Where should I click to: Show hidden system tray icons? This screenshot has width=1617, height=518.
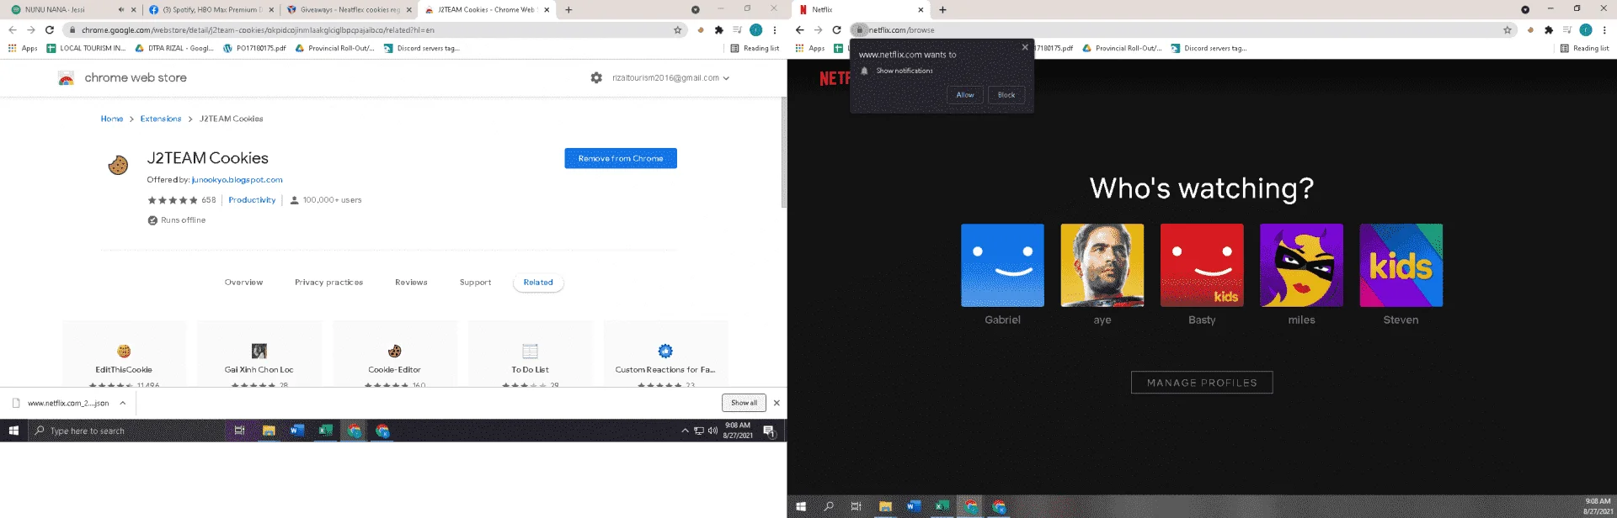[x=685, y=431]
